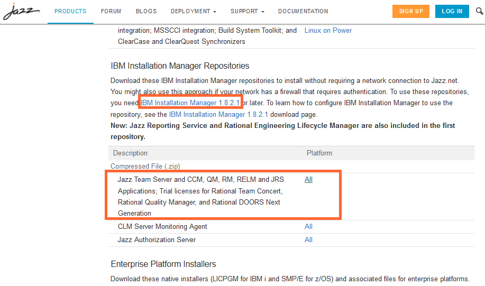The width and height of the screenshot is (485, 286).
Task: Click the Sign Up button
Action: point(411,11)
